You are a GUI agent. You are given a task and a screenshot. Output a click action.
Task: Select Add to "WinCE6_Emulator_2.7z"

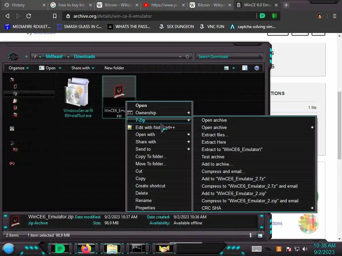coord(254,179)
